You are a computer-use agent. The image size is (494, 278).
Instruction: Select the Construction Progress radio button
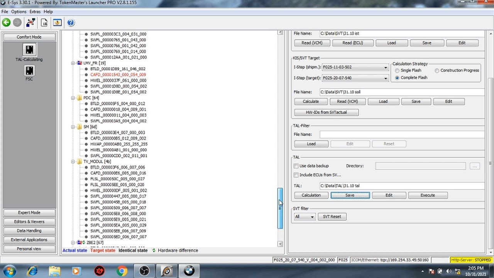click(x=437, y=71)
